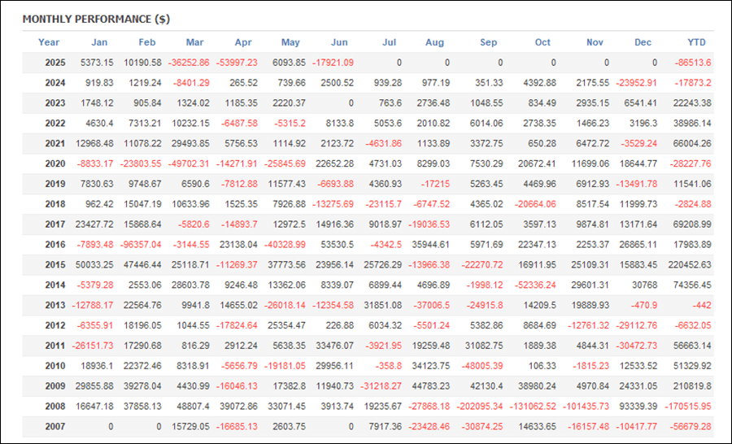Click the Dec column header

coord(643,42)
